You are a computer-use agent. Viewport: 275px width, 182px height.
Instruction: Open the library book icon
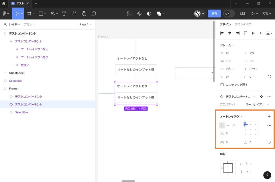point(243,13)
